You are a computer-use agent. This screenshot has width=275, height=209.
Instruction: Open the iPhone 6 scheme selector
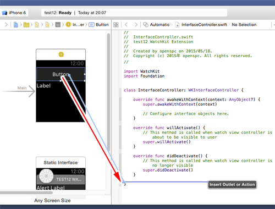point(14,13)
